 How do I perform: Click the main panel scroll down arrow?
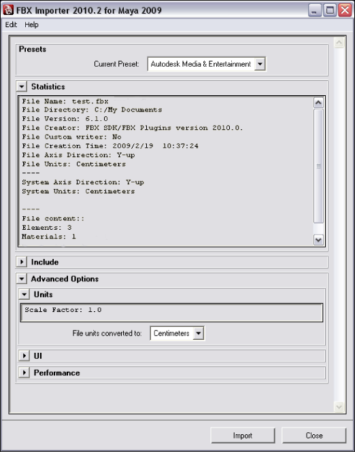(x=339, y=406)
